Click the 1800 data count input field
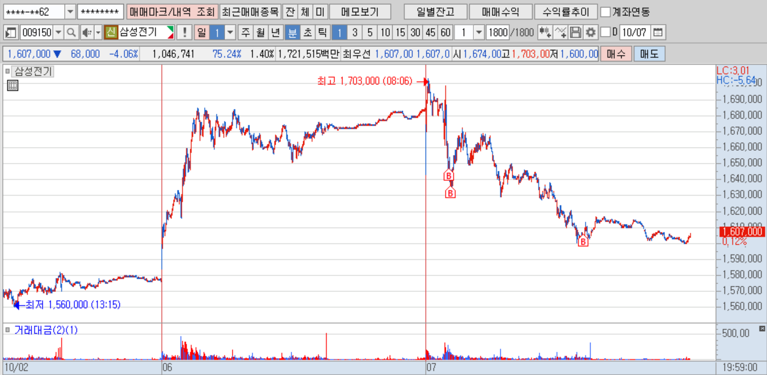This screenshot has width=767, height=375. [x=497, y=33]
